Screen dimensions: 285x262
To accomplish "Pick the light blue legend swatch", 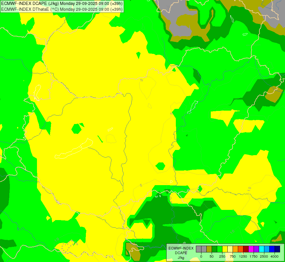I will pyautogui.click(x=267, y=249).
